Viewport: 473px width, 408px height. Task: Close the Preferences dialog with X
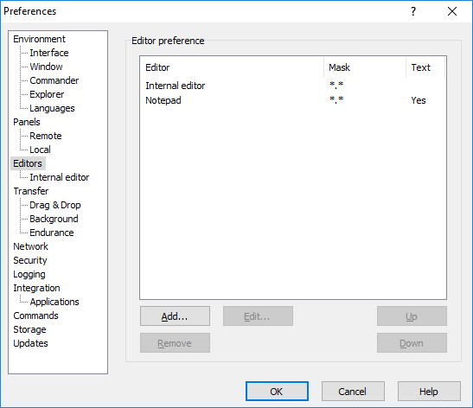tap(452, 11)
